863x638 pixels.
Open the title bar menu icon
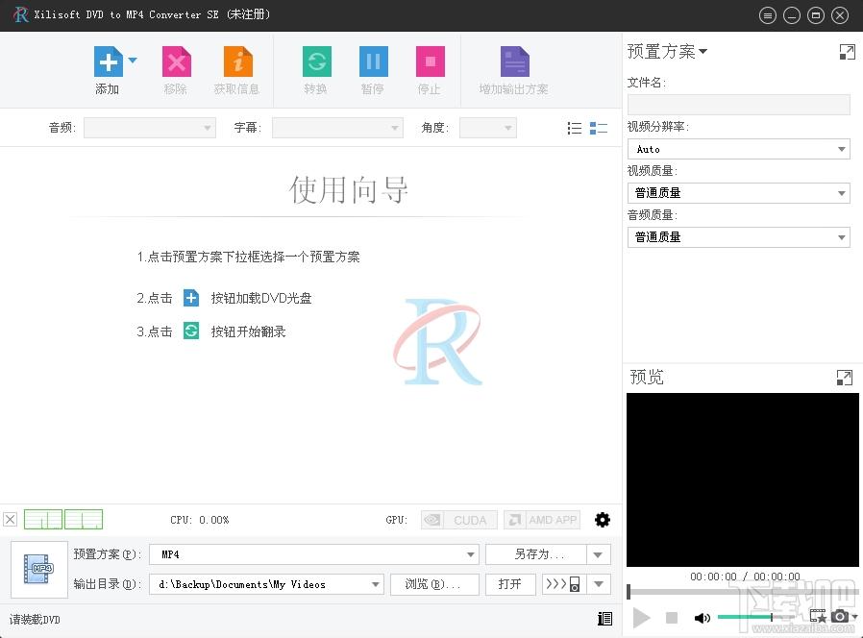pyautogui.click(x=767, y=15)
